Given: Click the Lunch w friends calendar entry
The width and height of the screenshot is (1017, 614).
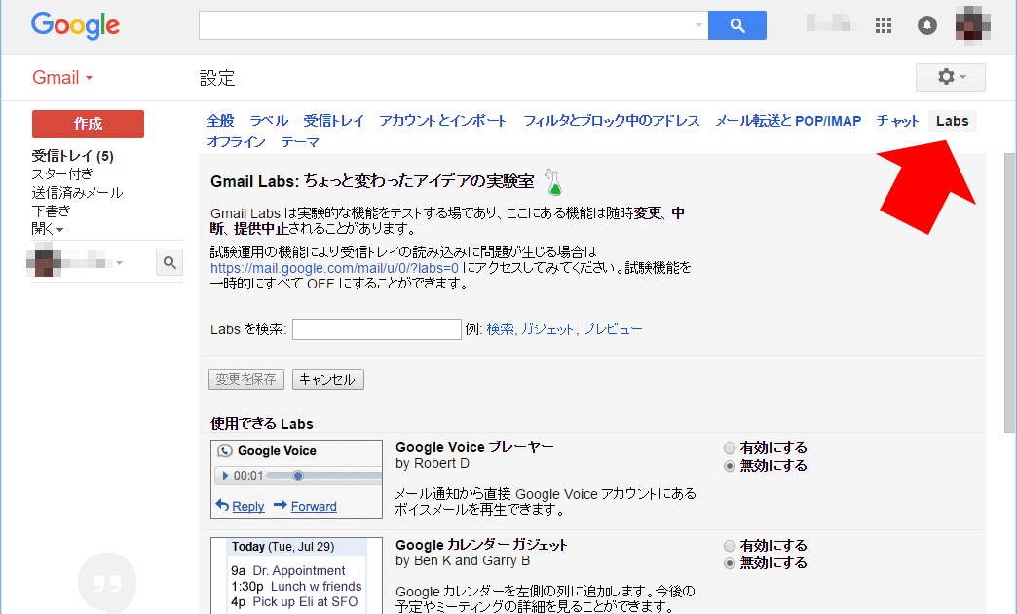Looking at the screenshot, I should click(x=316, y=586).
